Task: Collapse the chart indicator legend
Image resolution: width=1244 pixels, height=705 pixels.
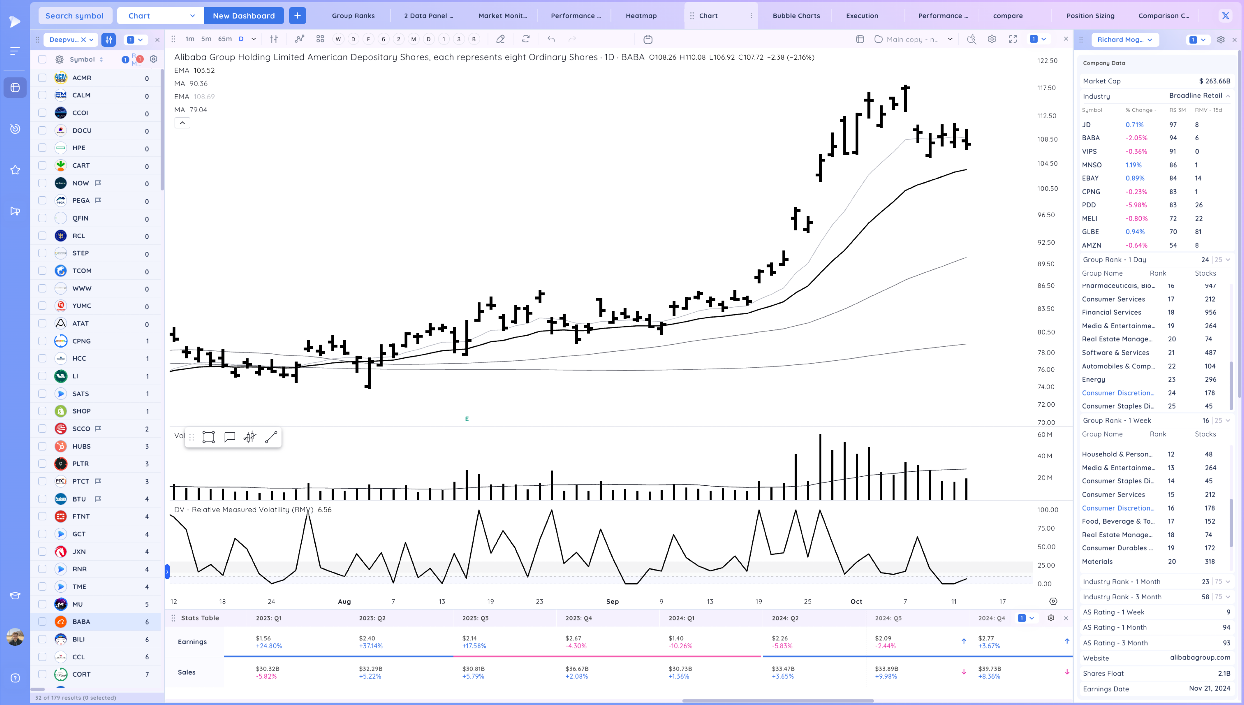Action: (183, 123)
